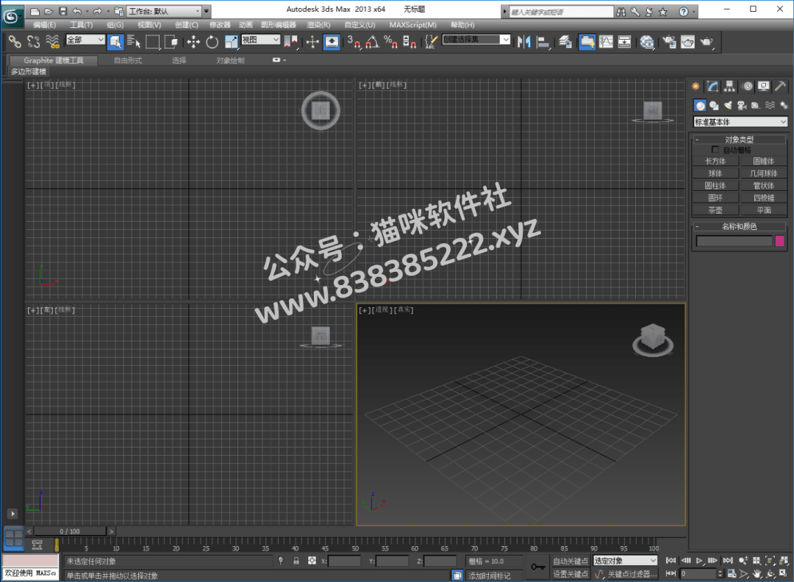Image resolution: width=794 pixels, height=582 pixels.
Task: Click the magenta object color swatch
Action: pos(780,241)
